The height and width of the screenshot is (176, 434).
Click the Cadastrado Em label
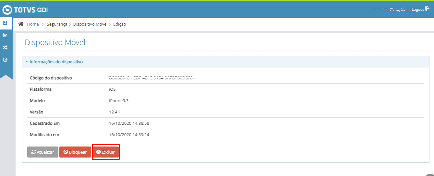click(45, 123)
